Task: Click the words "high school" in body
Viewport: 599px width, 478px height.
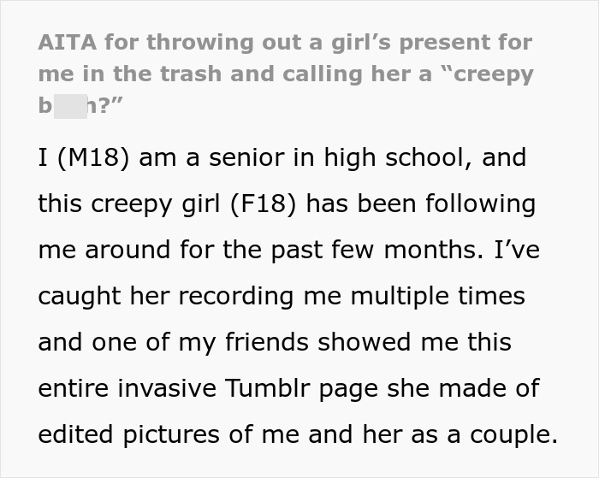Action: click(392, 158)
